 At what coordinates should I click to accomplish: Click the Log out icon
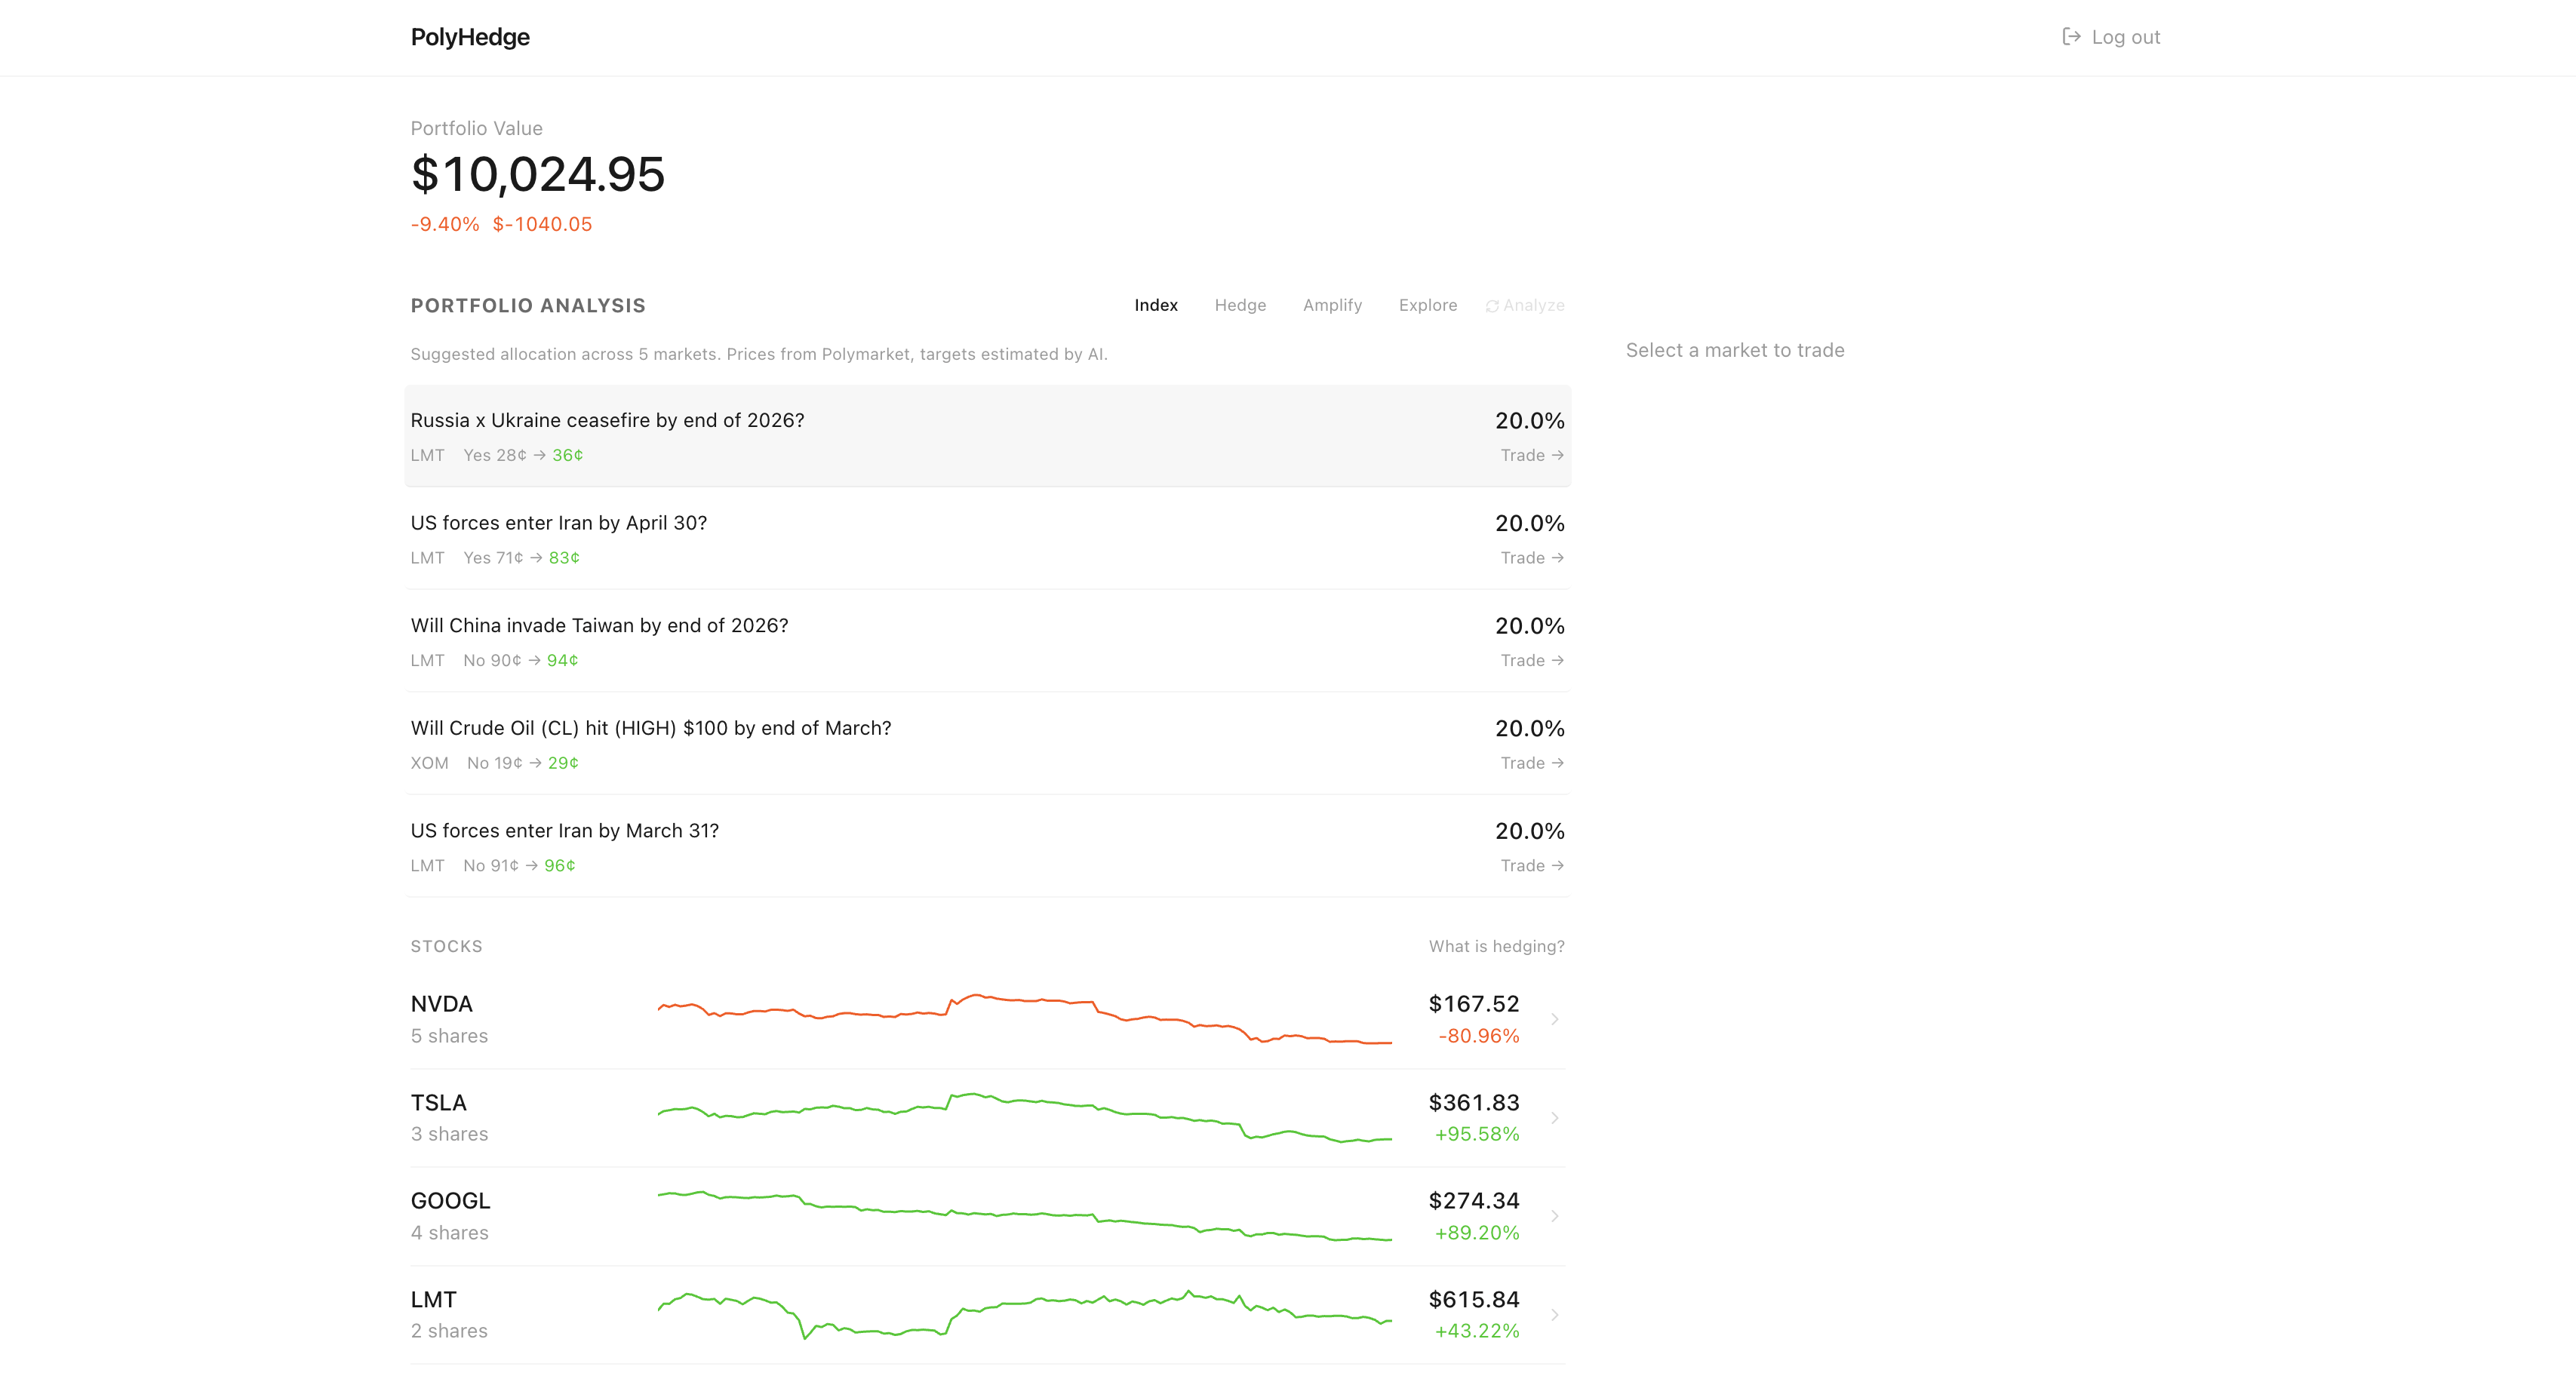click(2071, 37)
